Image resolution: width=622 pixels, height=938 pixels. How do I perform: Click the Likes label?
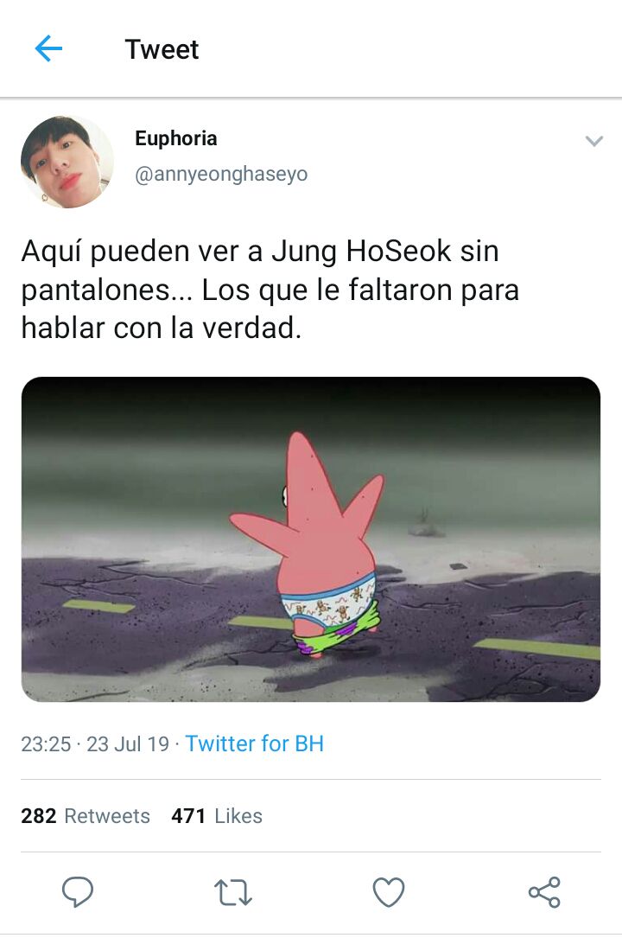tap(238, 816)
